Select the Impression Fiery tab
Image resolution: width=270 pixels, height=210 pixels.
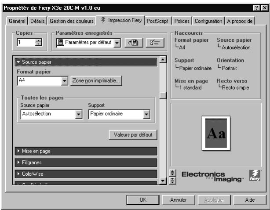(121, 20)
